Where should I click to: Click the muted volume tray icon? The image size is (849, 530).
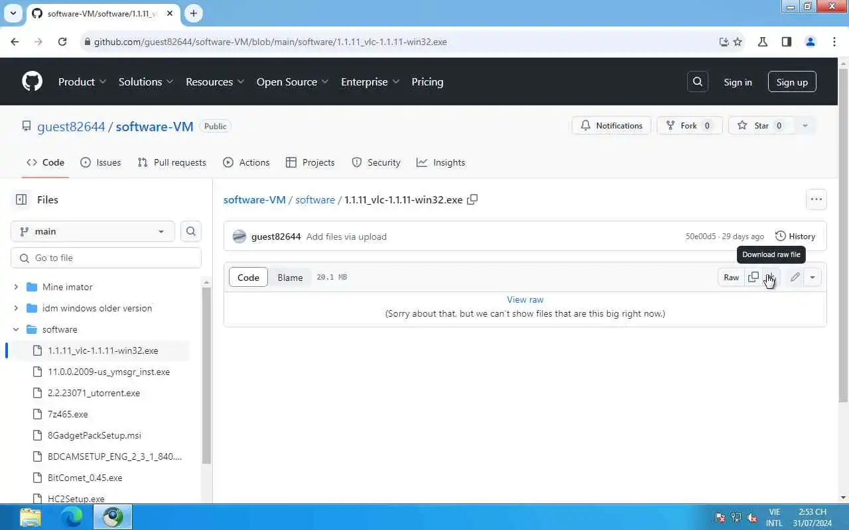coord(751,517)
